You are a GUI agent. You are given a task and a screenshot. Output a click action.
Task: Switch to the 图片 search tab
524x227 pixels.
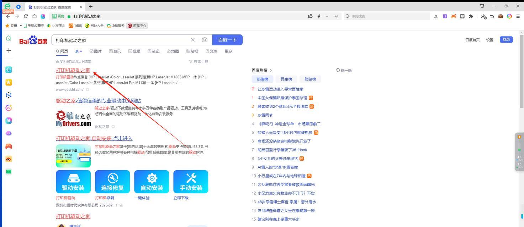96,51
